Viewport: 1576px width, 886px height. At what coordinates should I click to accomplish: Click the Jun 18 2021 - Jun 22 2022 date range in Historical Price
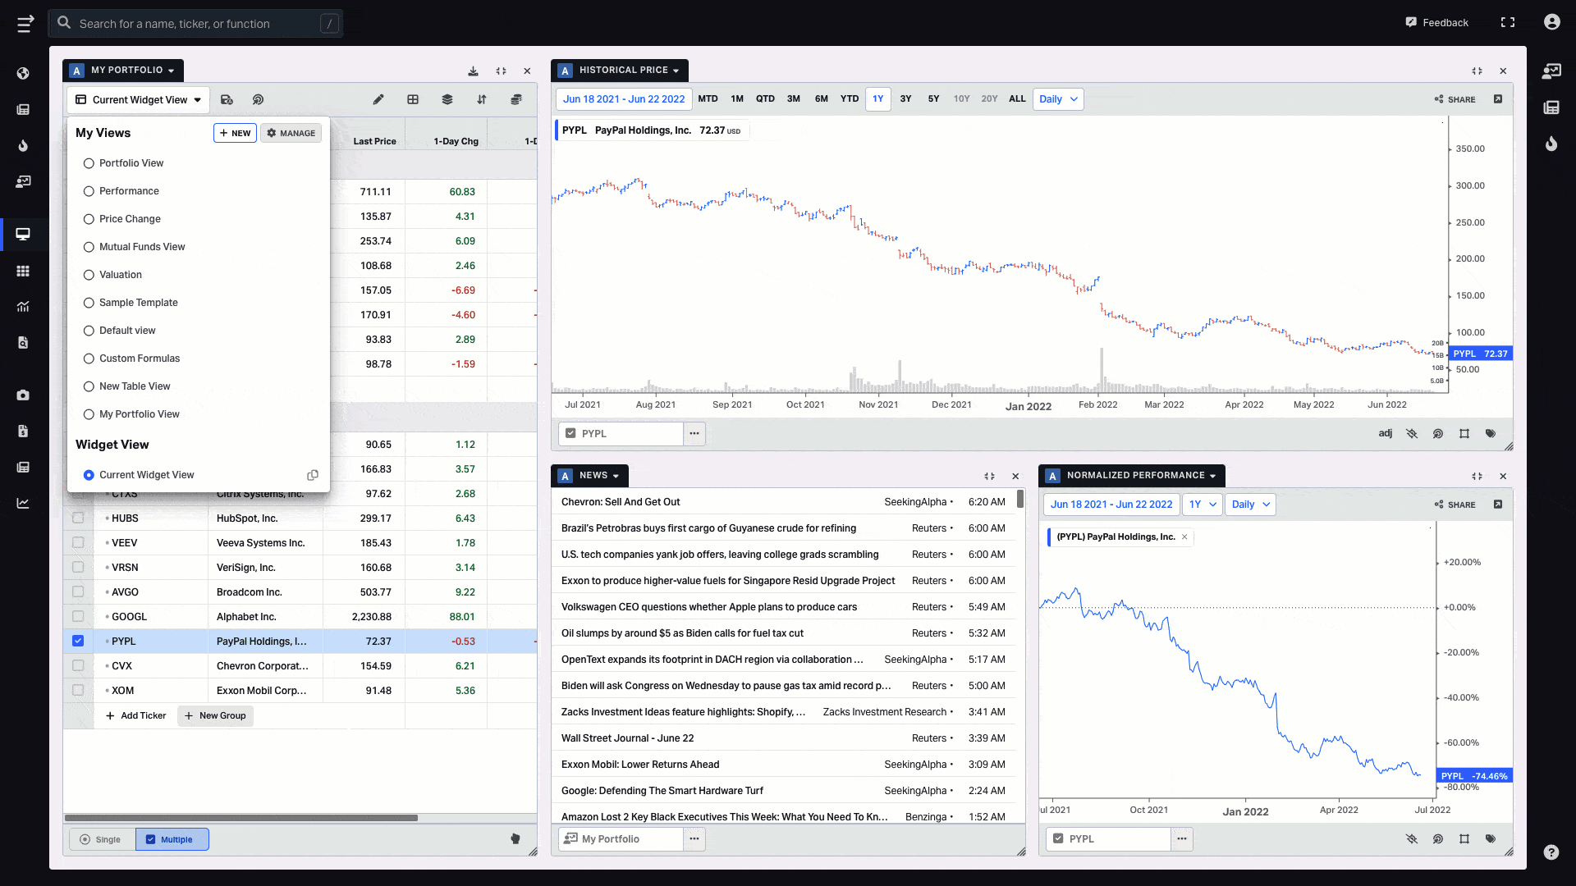click(624, 99)
